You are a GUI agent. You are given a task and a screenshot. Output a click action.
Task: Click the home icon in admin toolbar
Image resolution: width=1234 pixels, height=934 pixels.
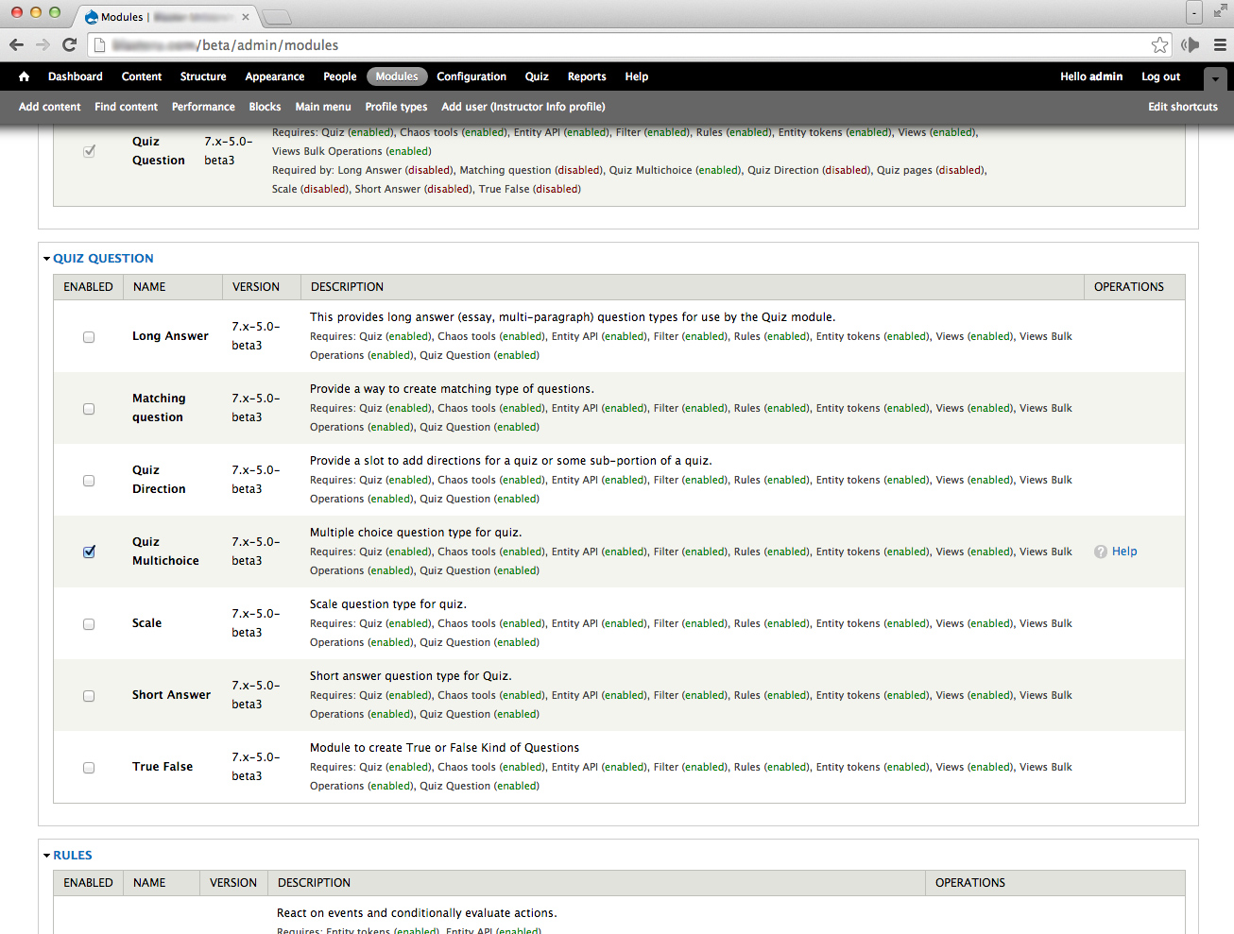tap(24, 76)
